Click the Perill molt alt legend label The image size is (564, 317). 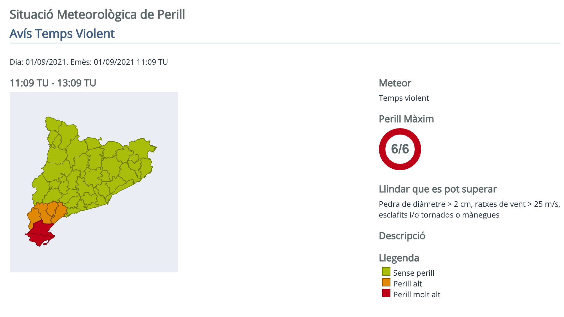click(417, 295)
